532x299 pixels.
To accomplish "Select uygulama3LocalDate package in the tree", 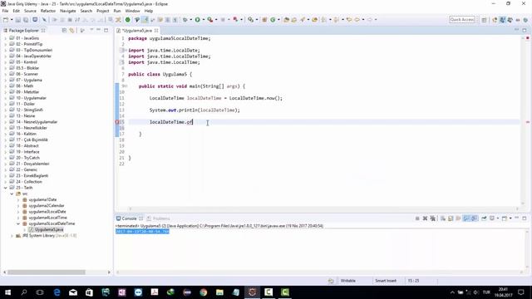I will pos(47,212).
